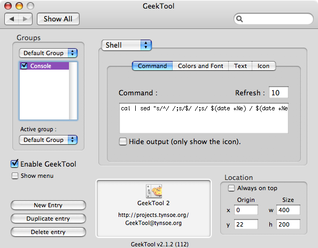Screen dimensions: 318x248
Task: Click the Origin y field
Action: (246, 224)
